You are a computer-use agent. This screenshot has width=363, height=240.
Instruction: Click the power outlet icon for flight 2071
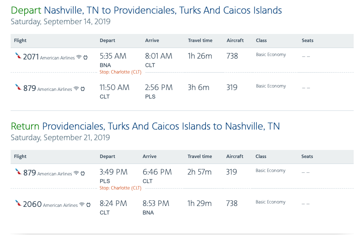click(85, 57)
